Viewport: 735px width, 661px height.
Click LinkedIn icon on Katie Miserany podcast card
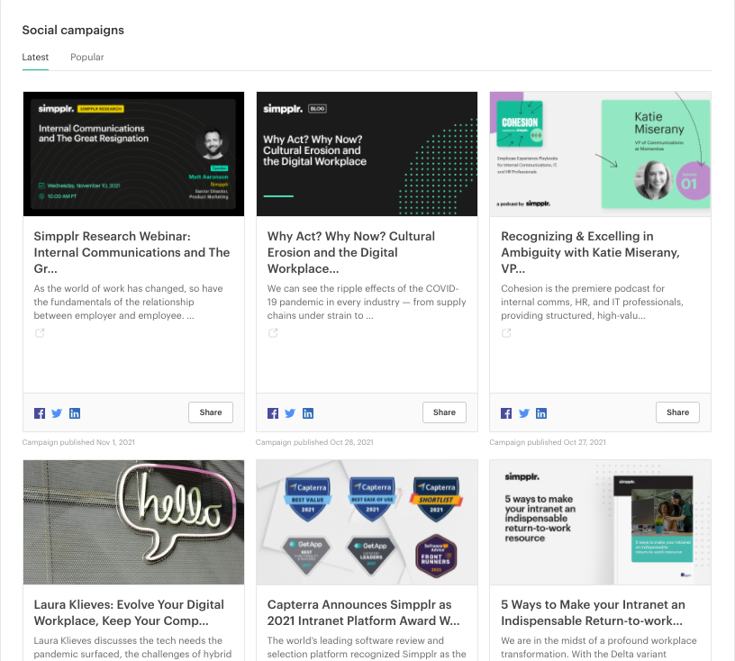click(x=541, y=413)
